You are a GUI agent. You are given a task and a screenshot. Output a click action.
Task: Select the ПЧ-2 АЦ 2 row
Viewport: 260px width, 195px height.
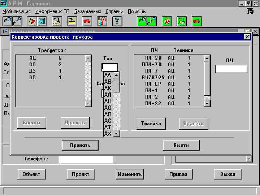(169, 97)
